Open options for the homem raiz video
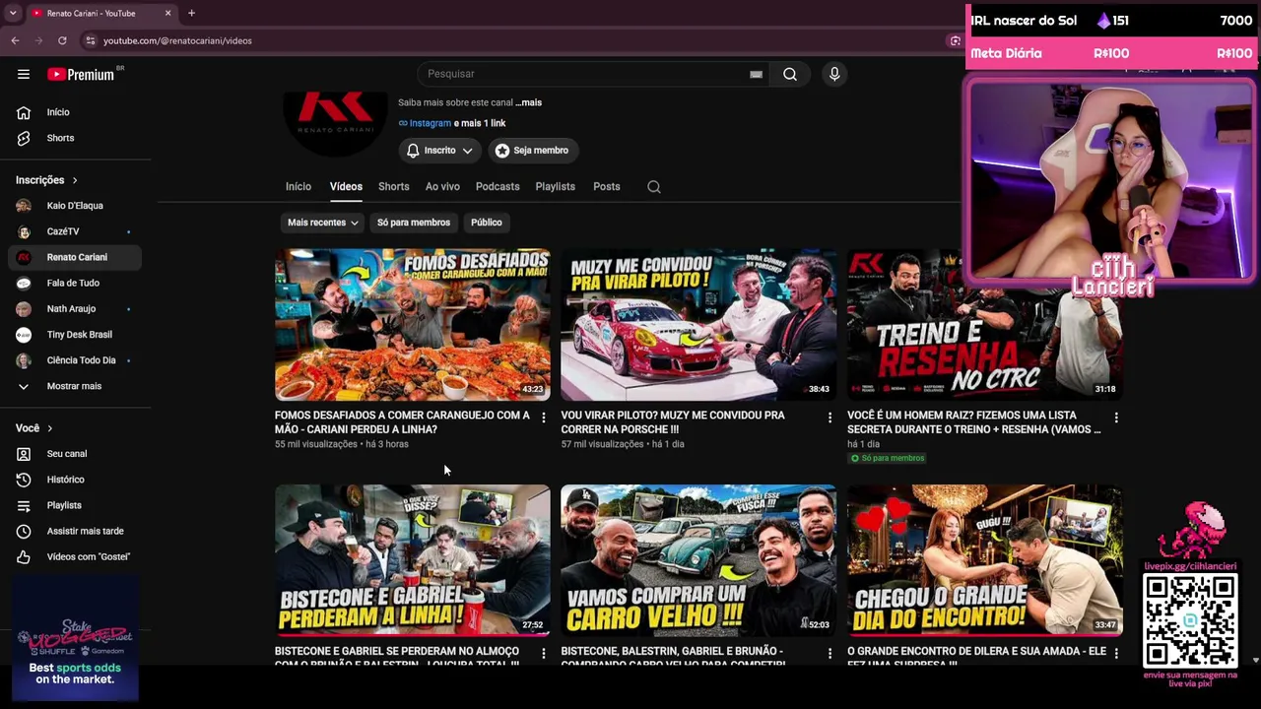Screen dimensions: 1261x709 tap(1116, 418)
